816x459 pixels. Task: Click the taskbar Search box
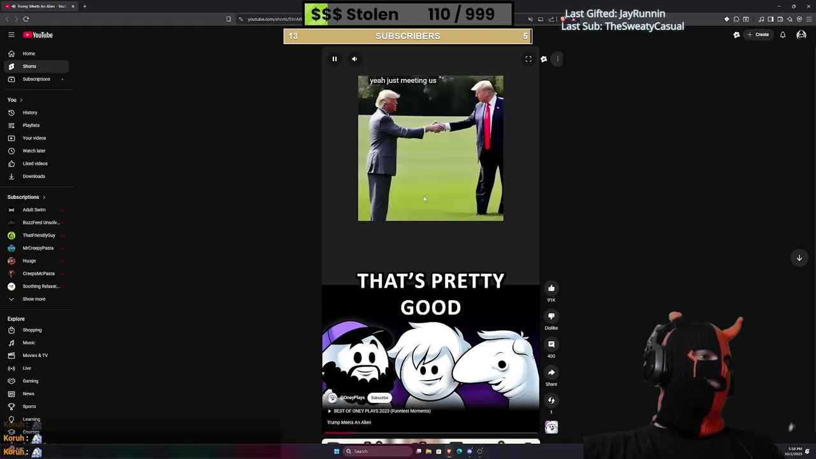[x=377, y=451]
